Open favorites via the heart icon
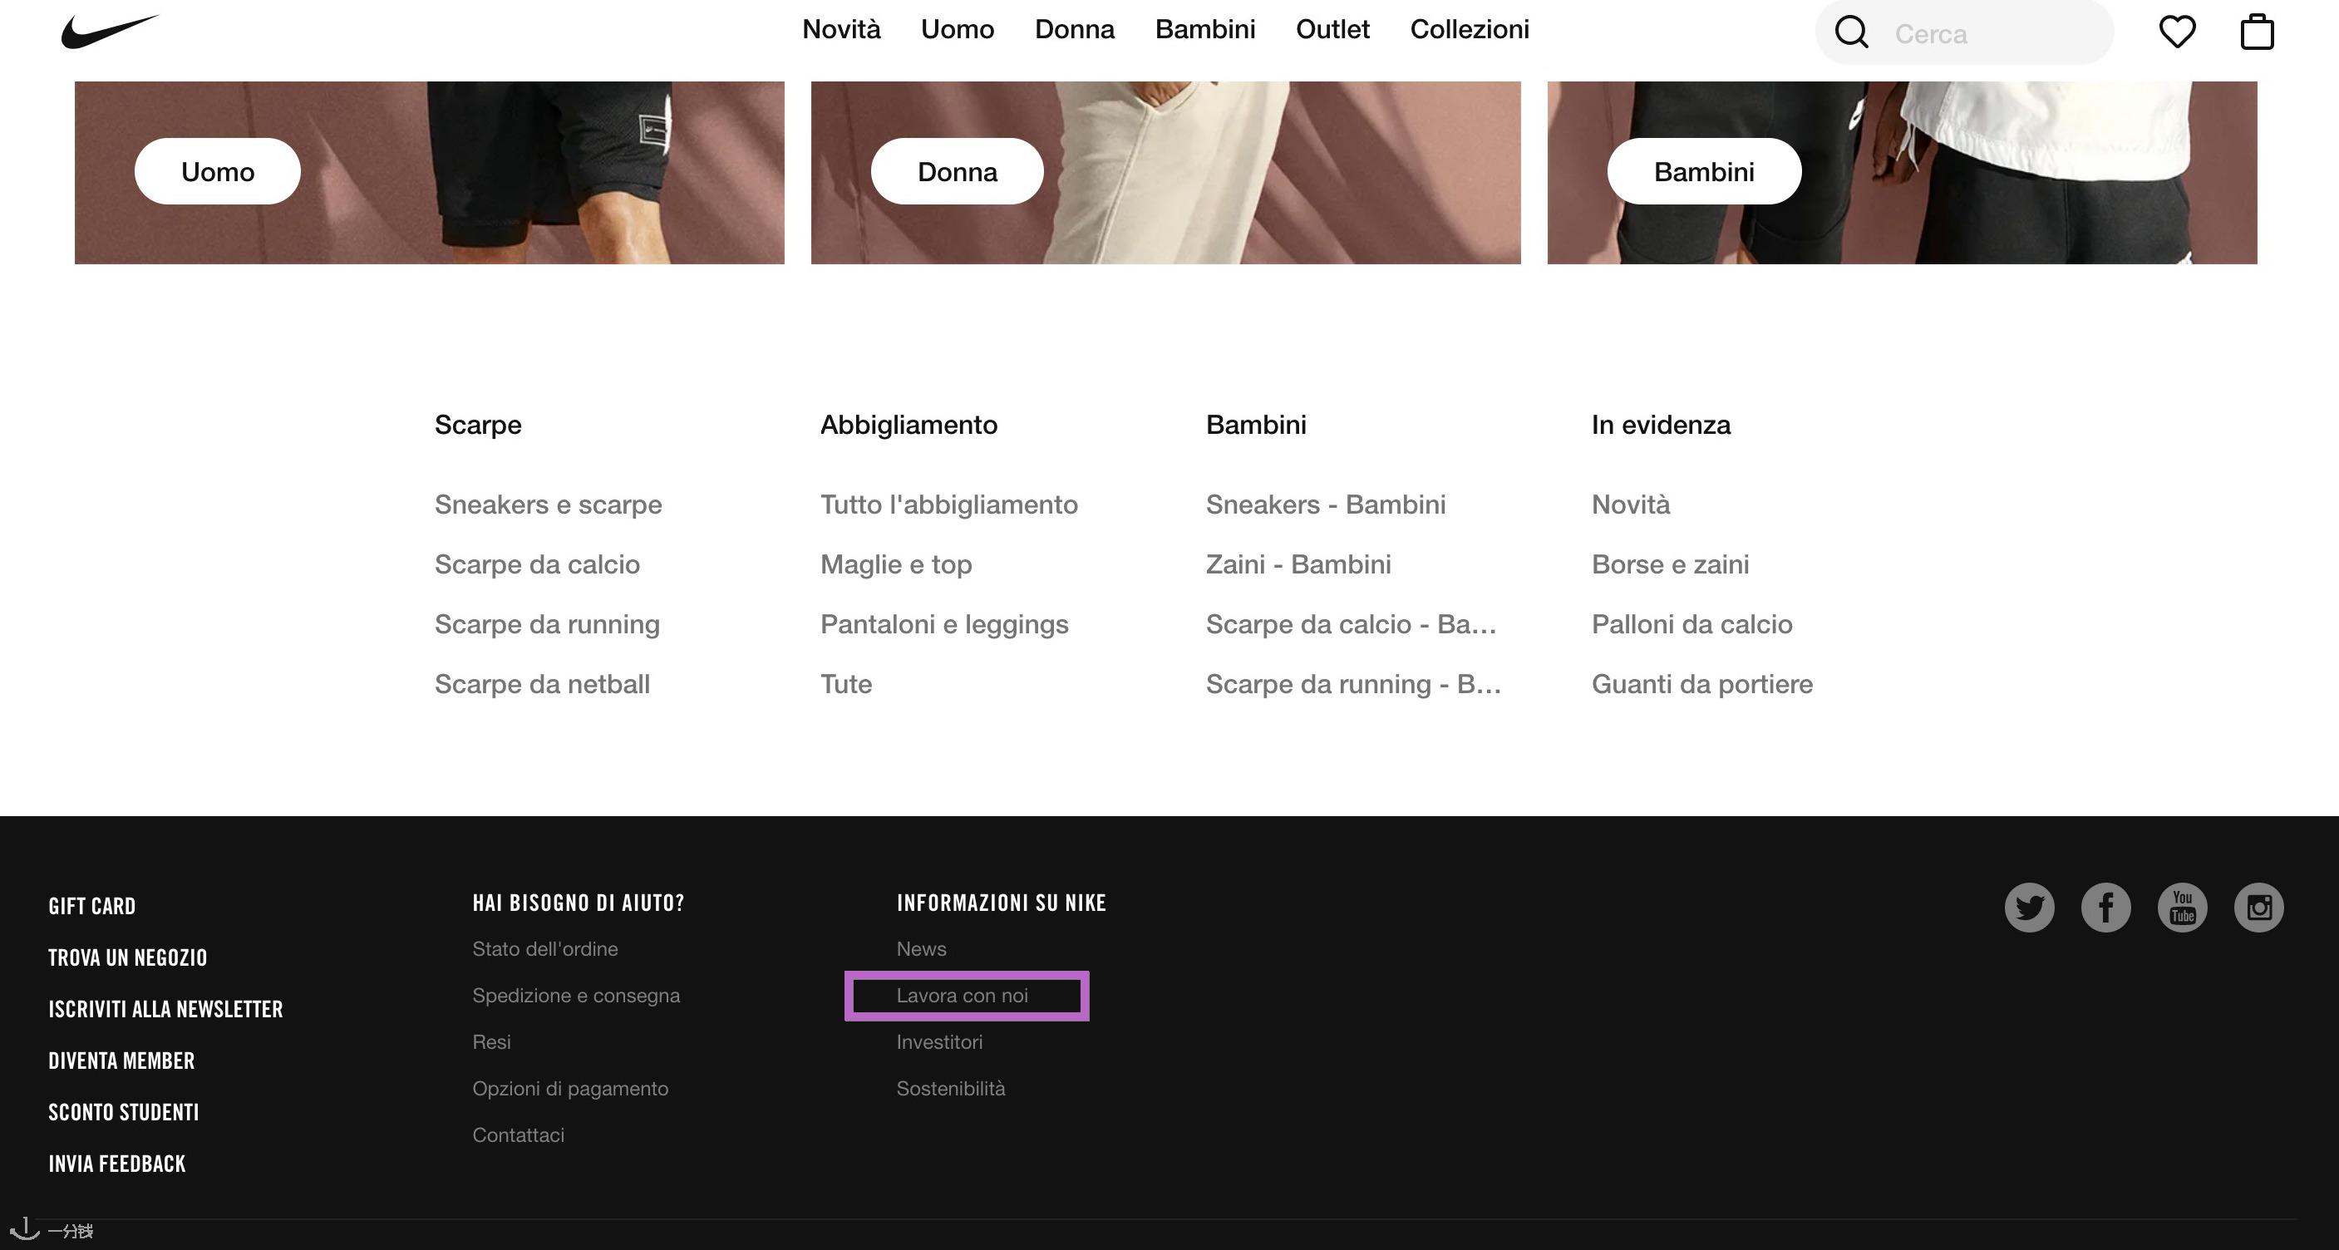2339x1250 pixels. coord(2176,32)
